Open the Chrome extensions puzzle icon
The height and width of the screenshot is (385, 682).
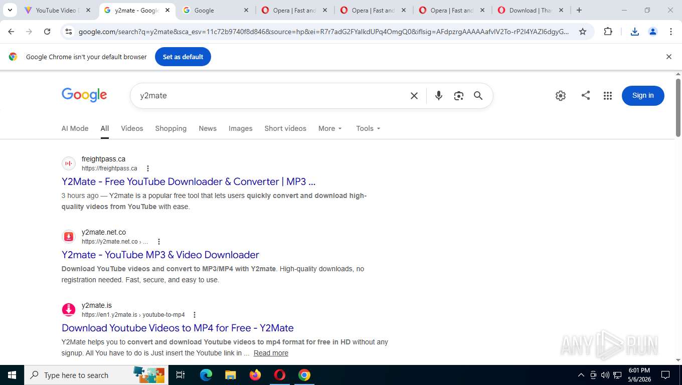(x=608, y=32)
